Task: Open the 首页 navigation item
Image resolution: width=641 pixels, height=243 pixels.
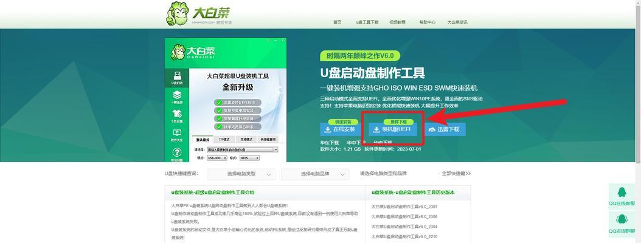Action: [x=337, y=22]
